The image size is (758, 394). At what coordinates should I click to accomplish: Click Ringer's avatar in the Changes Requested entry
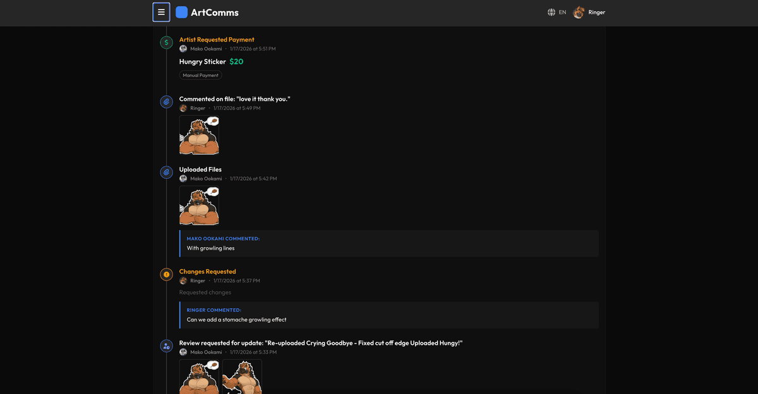click(x=183, y=280)
